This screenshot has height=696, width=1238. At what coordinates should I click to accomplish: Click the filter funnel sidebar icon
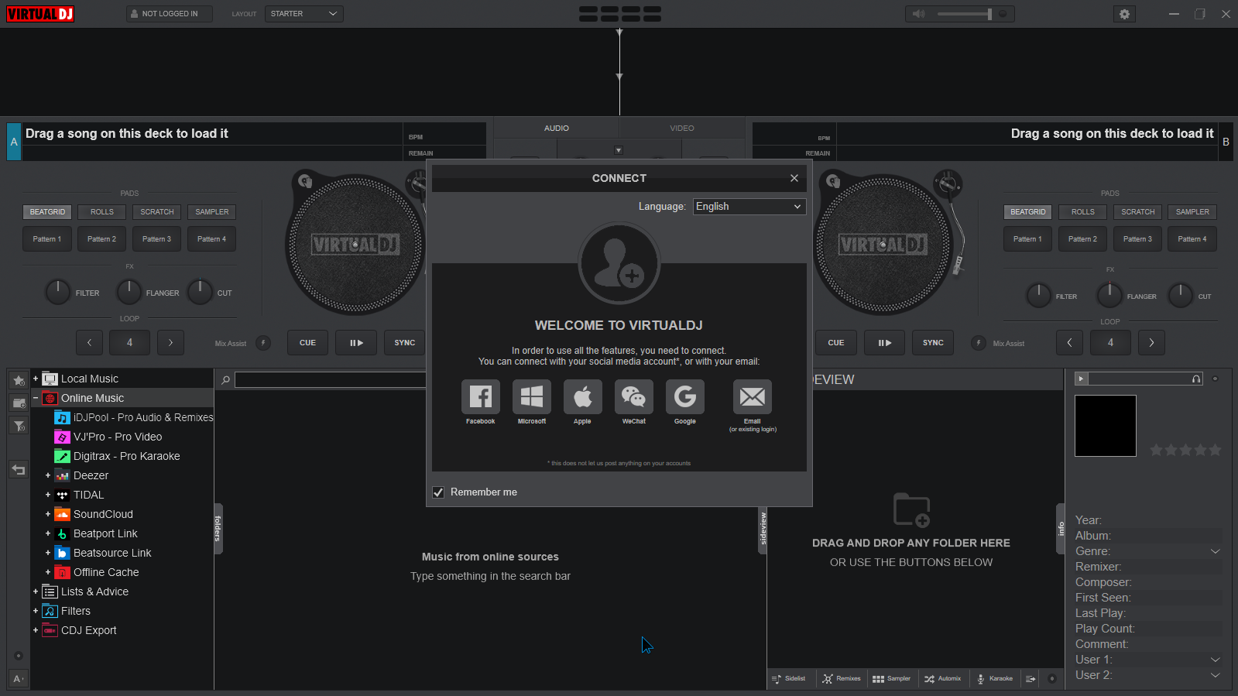coord(19,426)
